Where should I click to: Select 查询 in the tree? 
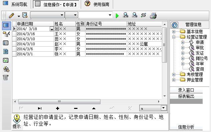tap(200, 69)
